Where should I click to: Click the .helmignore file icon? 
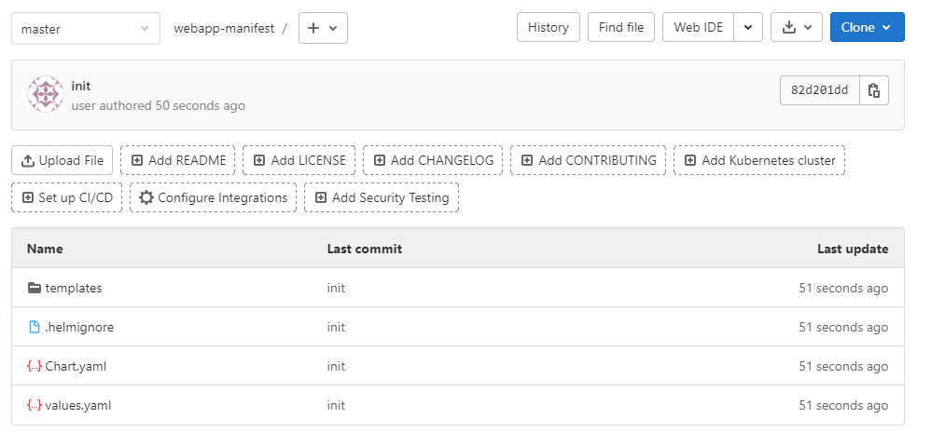[x=35, y=327]
